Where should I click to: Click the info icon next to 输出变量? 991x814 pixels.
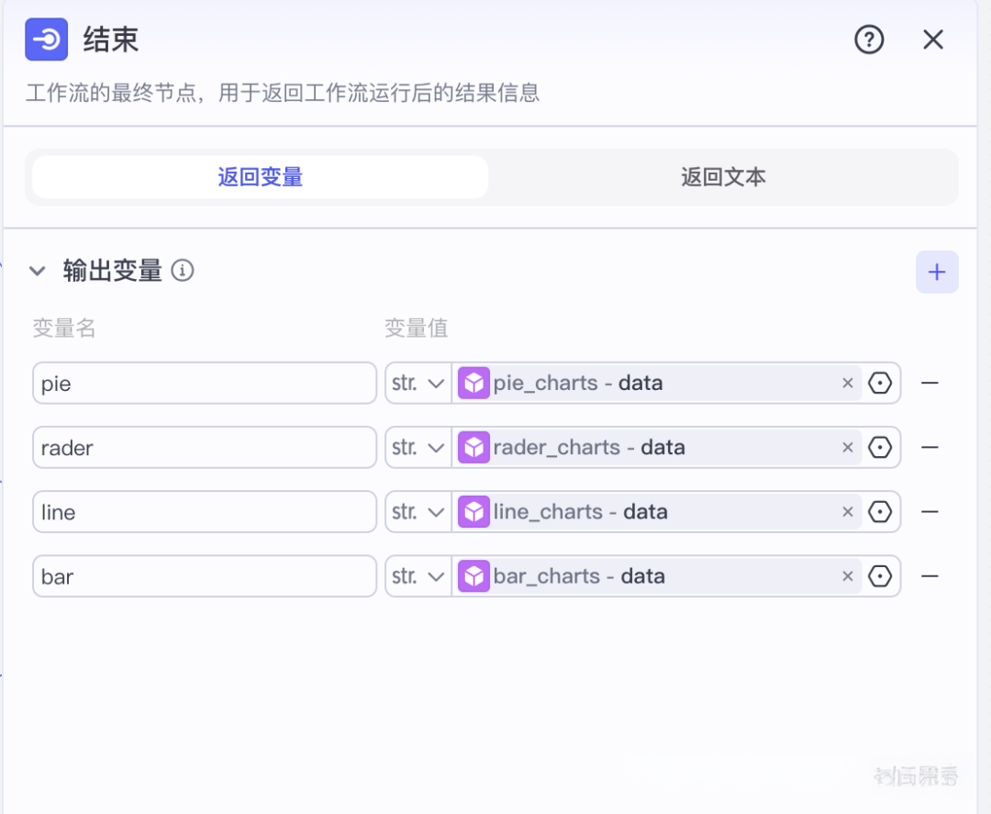(x=182, y=271)
